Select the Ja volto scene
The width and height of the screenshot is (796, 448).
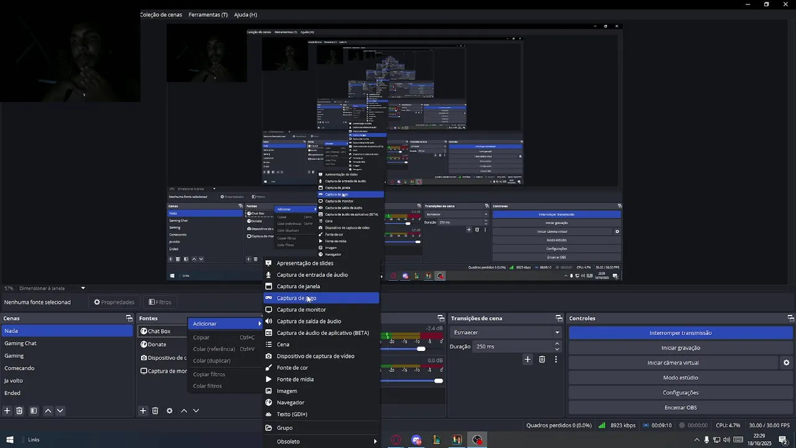67,381
